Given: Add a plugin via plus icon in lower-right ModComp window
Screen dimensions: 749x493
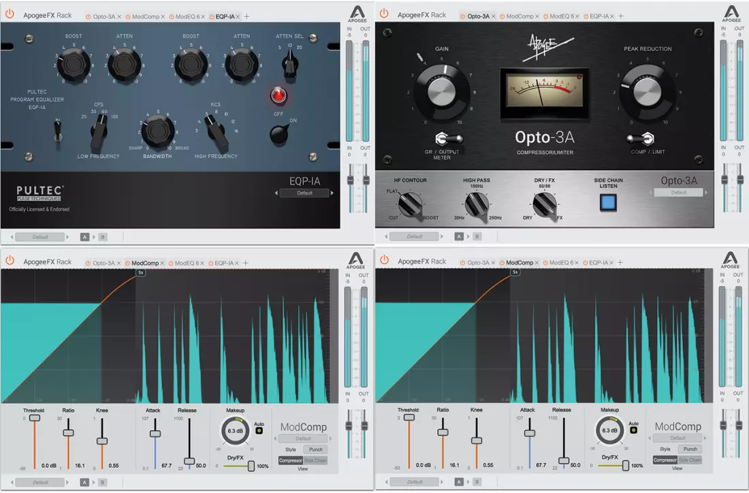Looking at the screenshot, I should pos(620,262).
